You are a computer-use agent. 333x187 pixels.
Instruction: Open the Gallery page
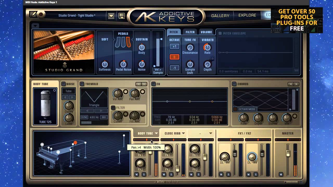click(x=220, y=16)
